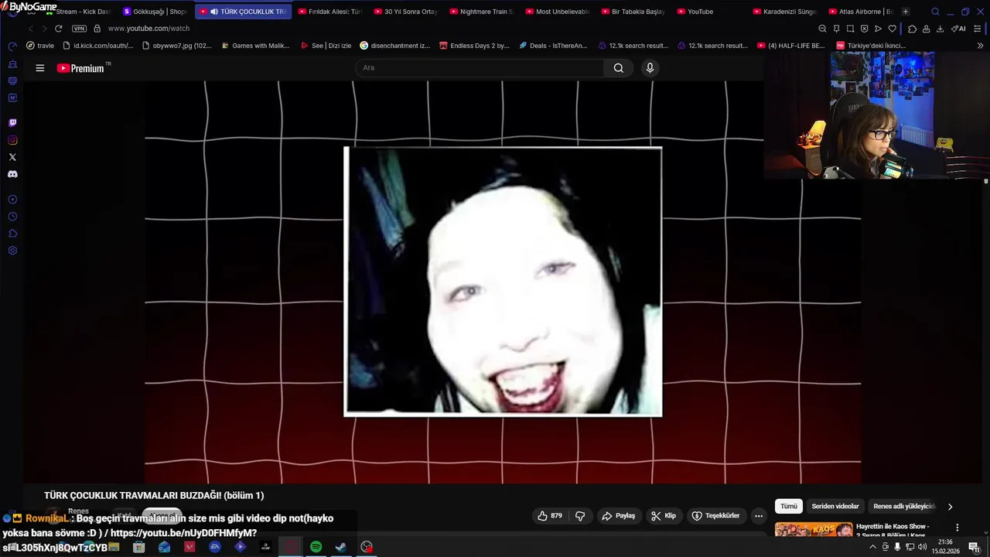
Task: Click the video player frame
Action: point(503,282)
